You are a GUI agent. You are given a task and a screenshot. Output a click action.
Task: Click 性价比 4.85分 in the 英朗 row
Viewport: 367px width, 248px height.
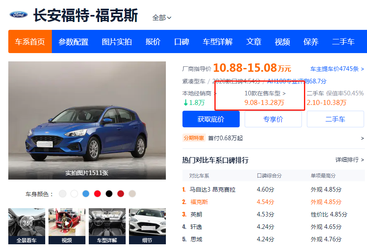coord(329,214)
